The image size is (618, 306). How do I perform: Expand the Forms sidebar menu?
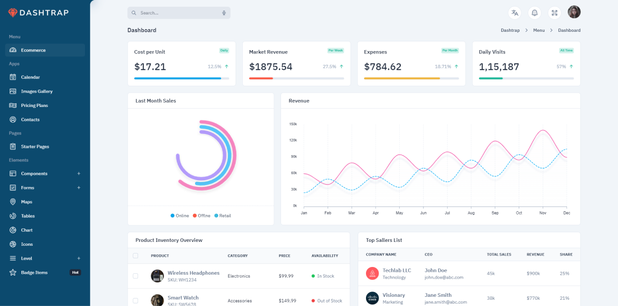[79, 187]
